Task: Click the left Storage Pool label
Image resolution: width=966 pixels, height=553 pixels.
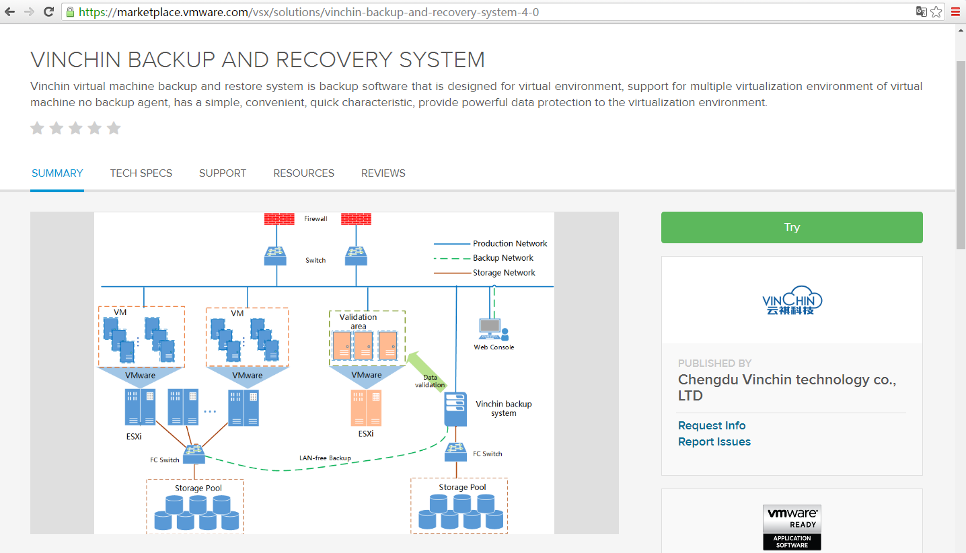Action: pos(198,488)
